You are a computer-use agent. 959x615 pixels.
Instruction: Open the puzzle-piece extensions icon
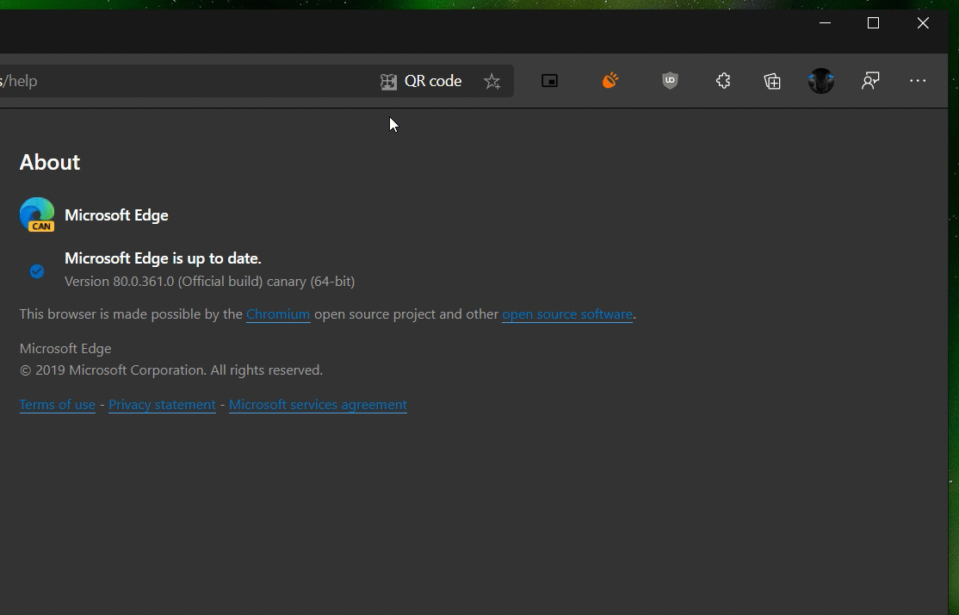(723, 81)
